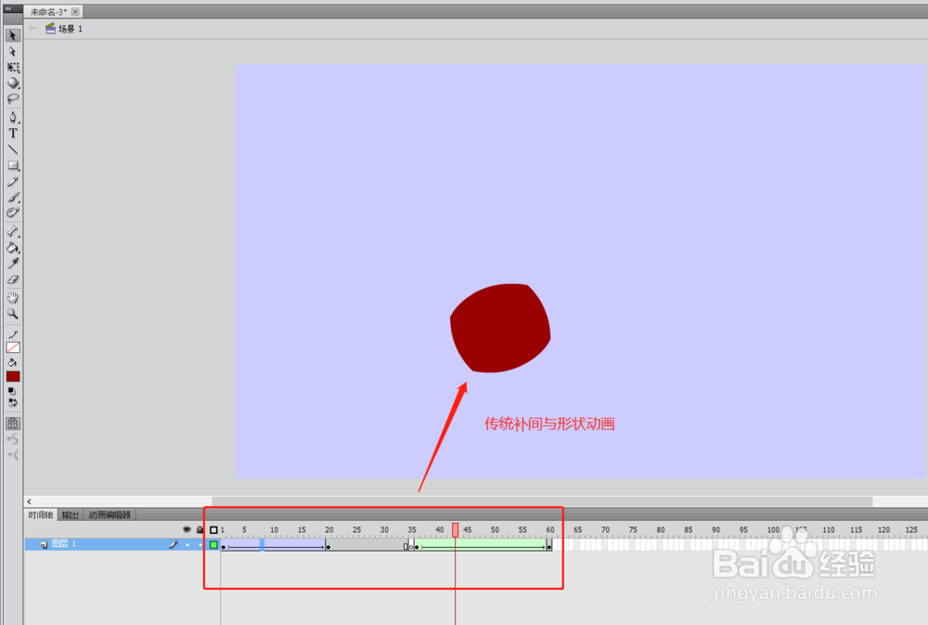This screenshot has height=625, width=928.
Task: Select the Subselection (white arrow) tool
Action: click(x=12, y=51)
